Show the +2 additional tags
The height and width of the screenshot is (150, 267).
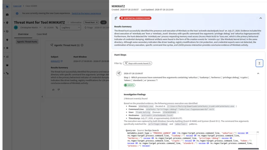coord(103,22)
